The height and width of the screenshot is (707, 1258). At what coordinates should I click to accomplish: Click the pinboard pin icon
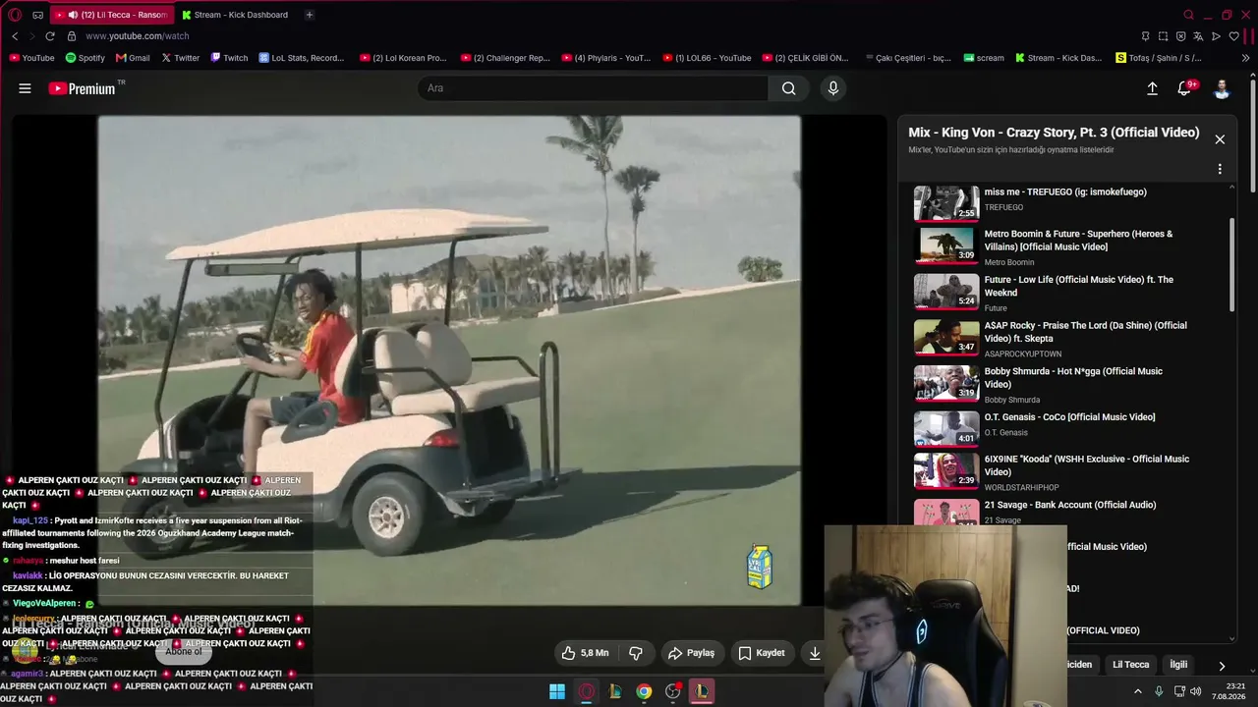[x=1145, y=36]
